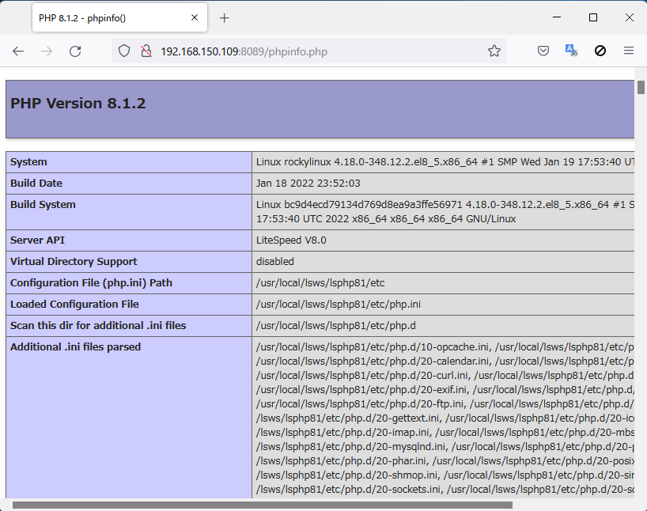
Task: Open a new browser tab
Action: click(224, 17)
